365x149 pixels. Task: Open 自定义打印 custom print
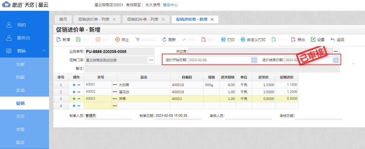pyautogui.click(x=252, y=40)
